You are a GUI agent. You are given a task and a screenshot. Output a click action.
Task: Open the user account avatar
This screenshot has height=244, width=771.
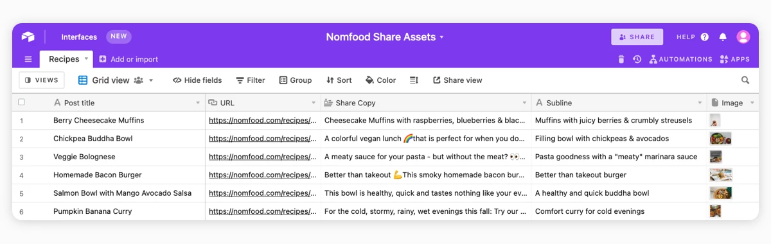pyautogui.click(x=743, y=37)
